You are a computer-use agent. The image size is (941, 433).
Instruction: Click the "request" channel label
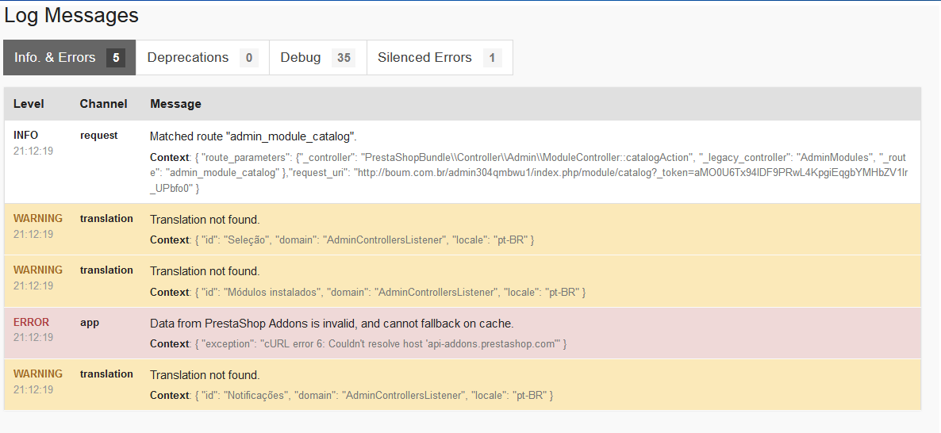[x=99, y=136]
